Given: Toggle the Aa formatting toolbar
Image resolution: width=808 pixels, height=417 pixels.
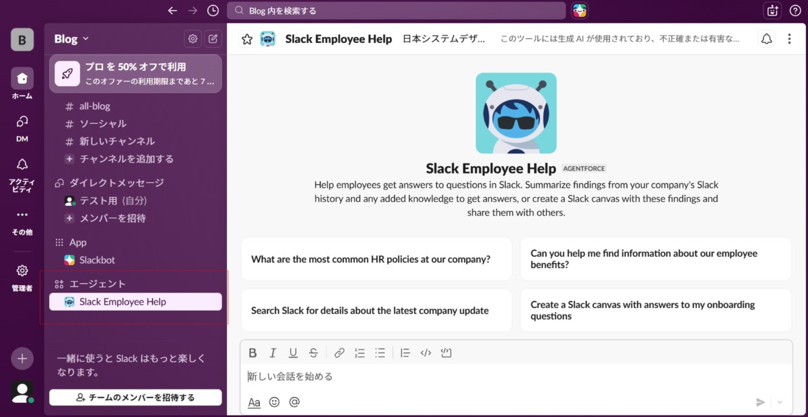Looking at the screenshot, I should tap(254, 402).
